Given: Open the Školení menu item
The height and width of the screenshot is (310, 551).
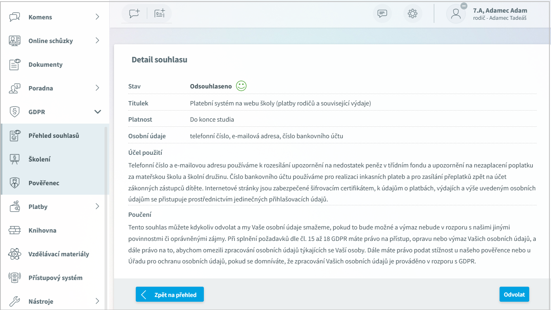Looking at the screenshot, I should pyautogui.click(x=40, y=159).
